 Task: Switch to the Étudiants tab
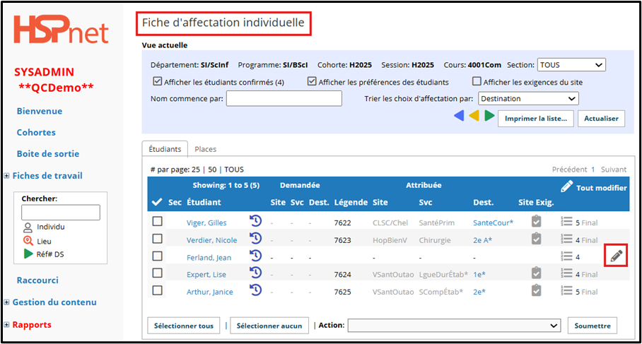[165, 149]
